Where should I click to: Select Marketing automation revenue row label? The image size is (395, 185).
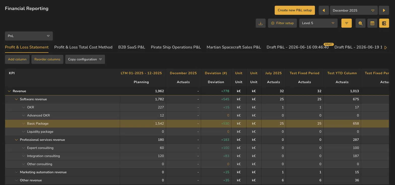[x=43, y=172]
